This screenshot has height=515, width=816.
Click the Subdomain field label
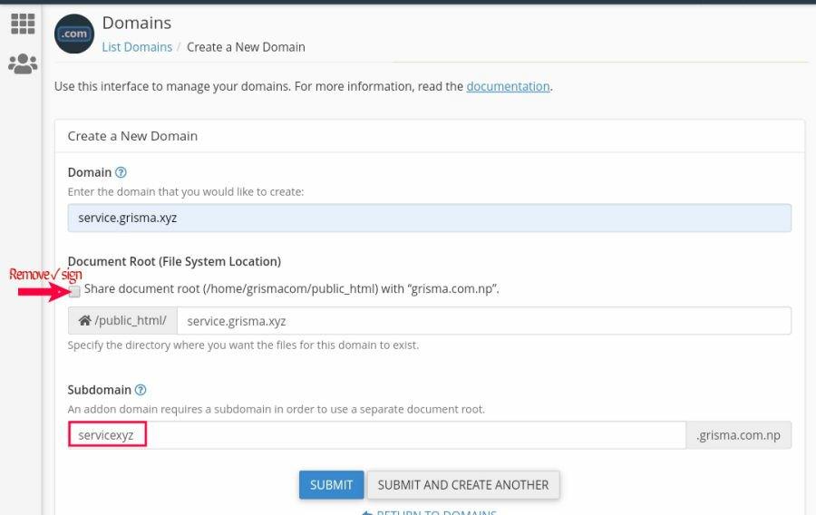pyautogui.click(x=100, y=390)
